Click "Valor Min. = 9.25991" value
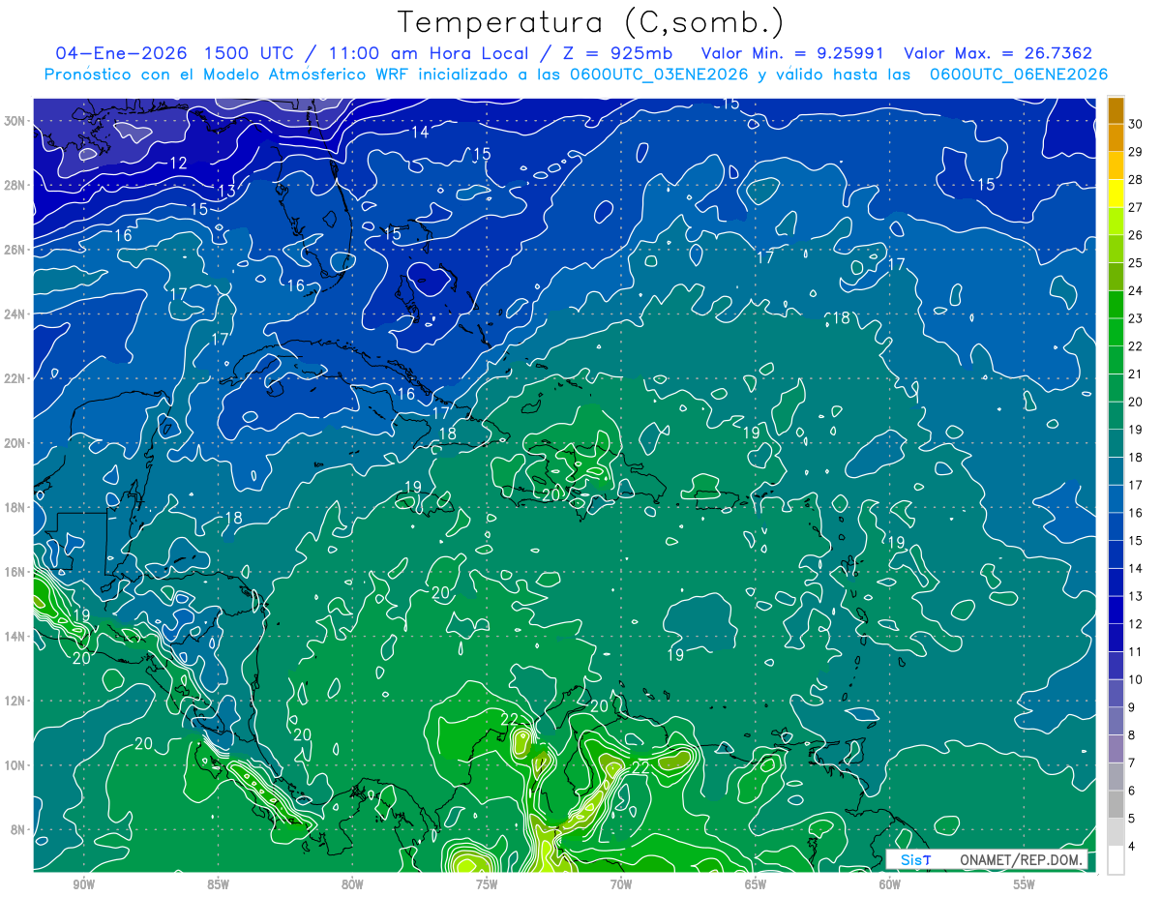 [x=791, y=53]
